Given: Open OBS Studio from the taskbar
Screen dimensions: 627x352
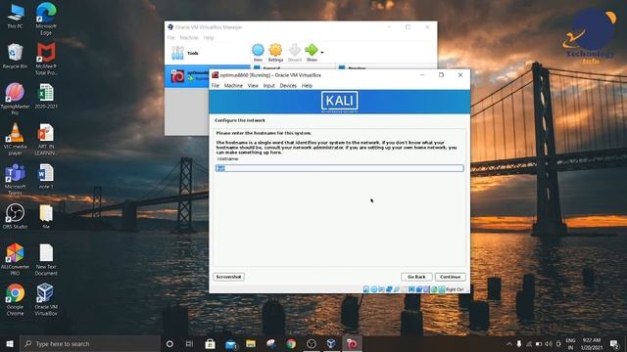Looking at the screenshot, I should [x=312, y=343].
